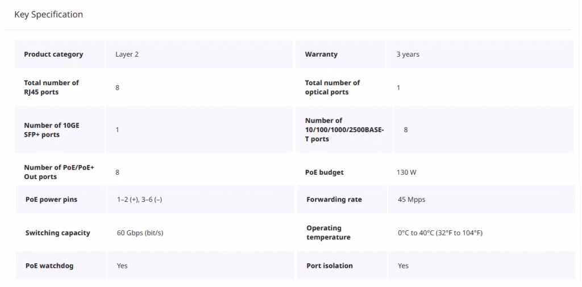The image size is (582, 287).
Task: Click the Total number of RJ45 ports label
Action: [x=51, y=87]
